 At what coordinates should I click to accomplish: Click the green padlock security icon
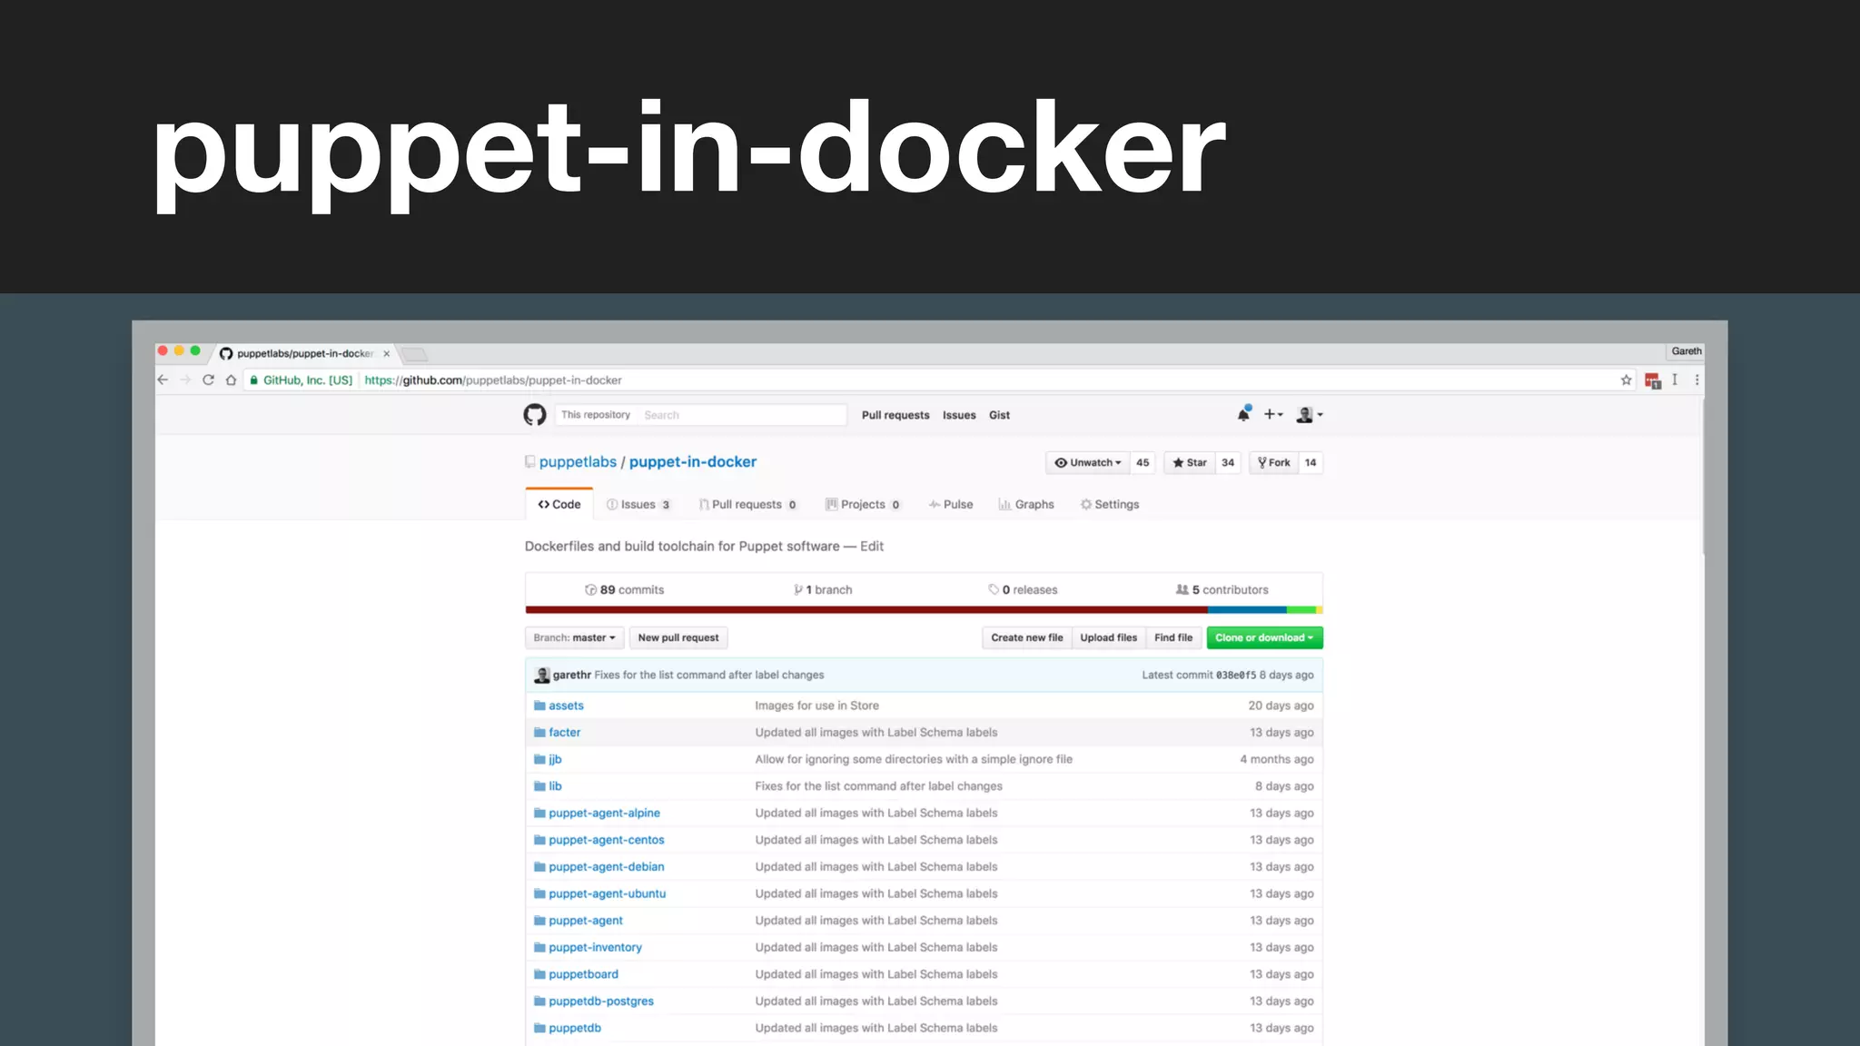click(254, 380)
